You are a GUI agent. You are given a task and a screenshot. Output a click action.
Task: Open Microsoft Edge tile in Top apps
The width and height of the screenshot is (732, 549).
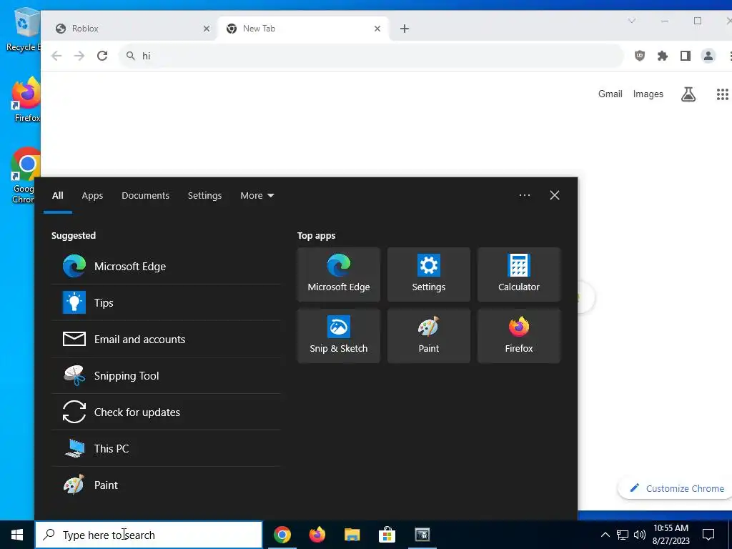[x=338, y=274]
